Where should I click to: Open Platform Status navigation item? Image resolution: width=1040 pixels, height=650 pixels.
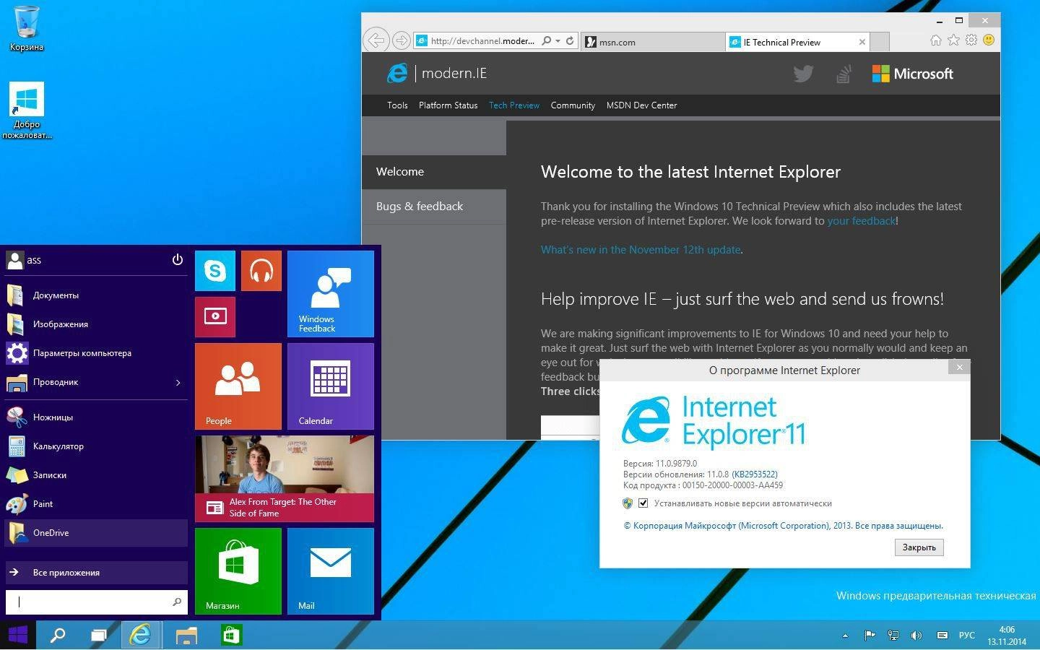pos(448,105)
